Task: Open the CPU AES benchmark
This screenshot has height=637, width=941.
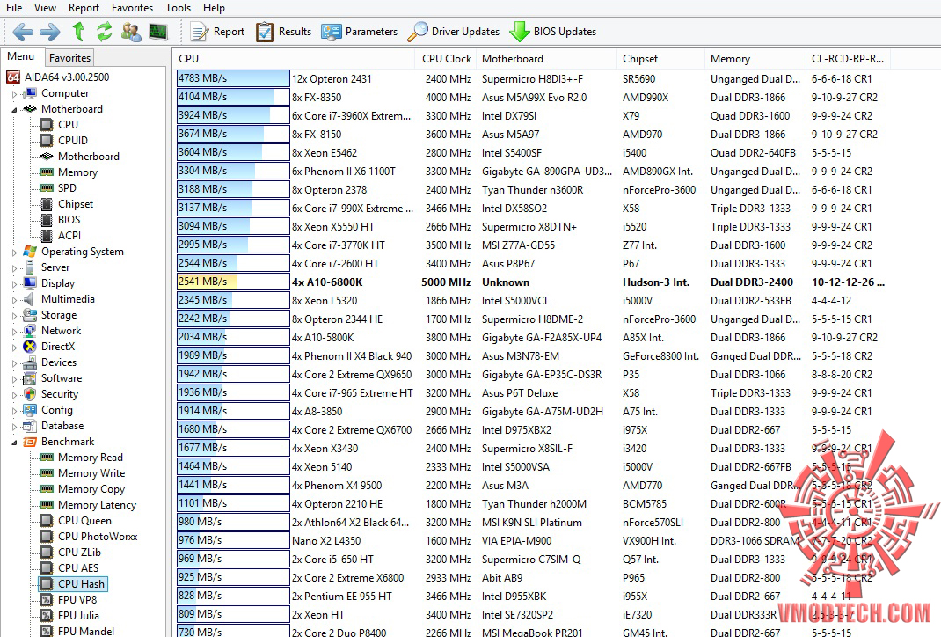Action: click(x=69, y=568)
